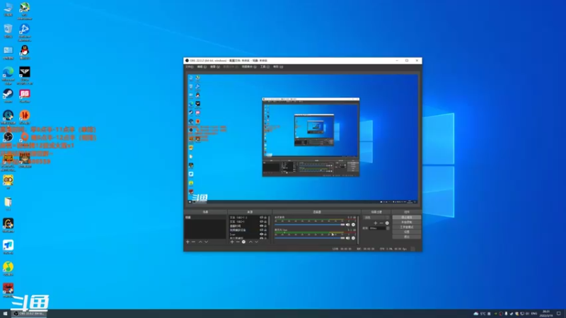This screenshot has width=566, height=318.
Task: Mute the second mixer channel speaker icon
Action: (x=347, y=238)
